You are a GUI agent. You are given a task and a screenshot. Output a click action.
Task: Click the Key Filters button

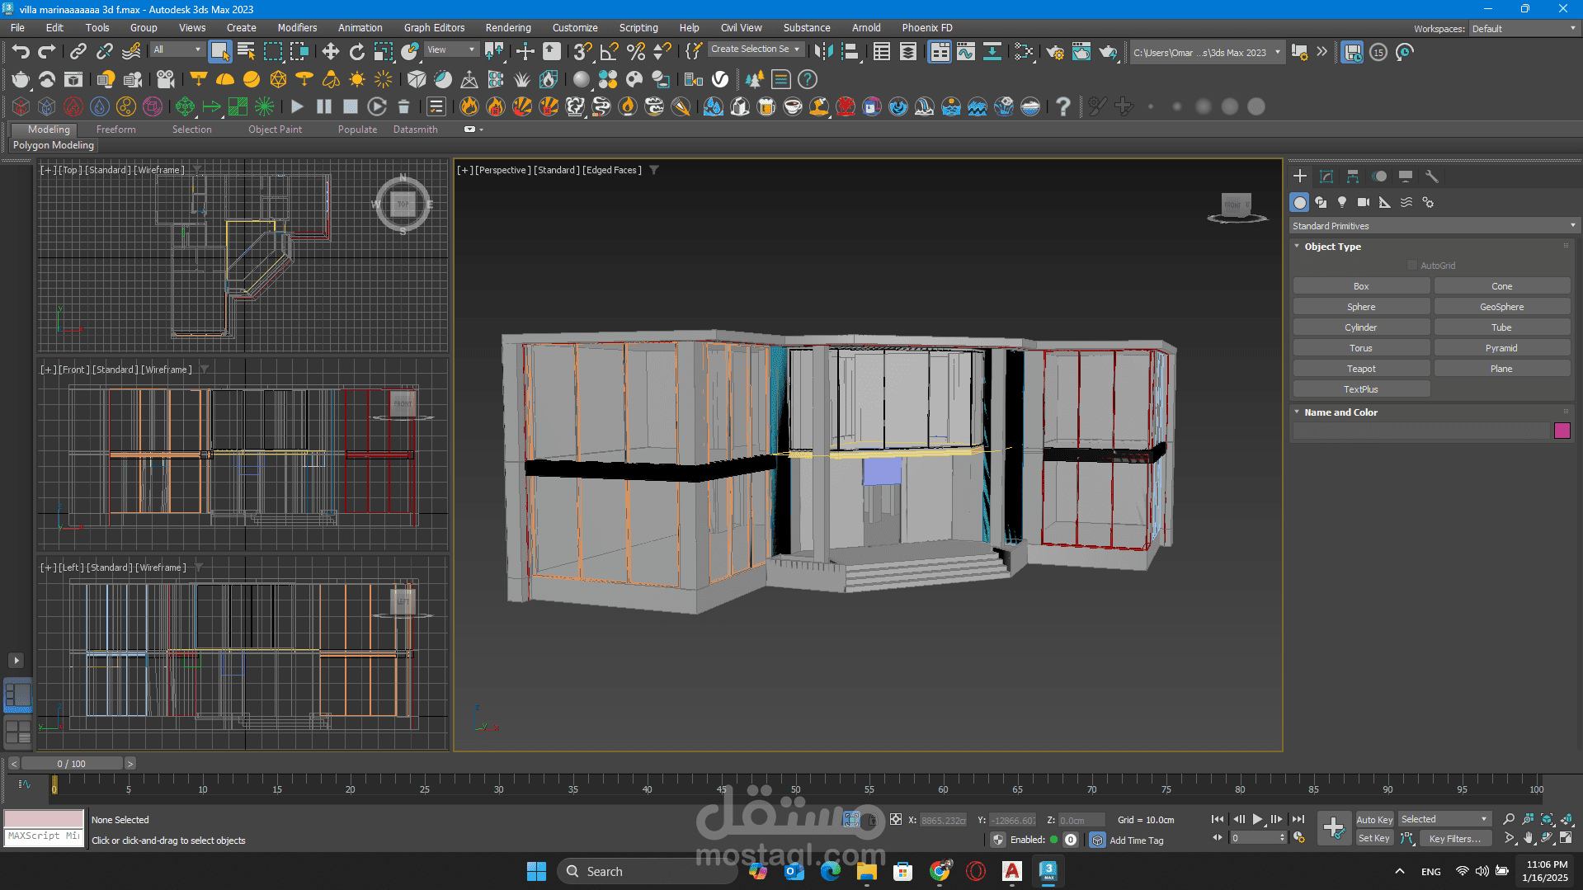(x=1454, y=838)
